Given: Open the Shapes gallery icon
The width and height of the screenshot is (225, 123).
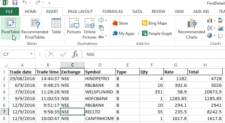Looking at the screenshot, I should click(101, 20).
